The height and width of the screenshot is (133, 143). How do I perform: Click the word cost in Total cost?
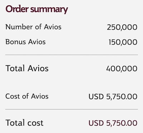click(35, 123)
